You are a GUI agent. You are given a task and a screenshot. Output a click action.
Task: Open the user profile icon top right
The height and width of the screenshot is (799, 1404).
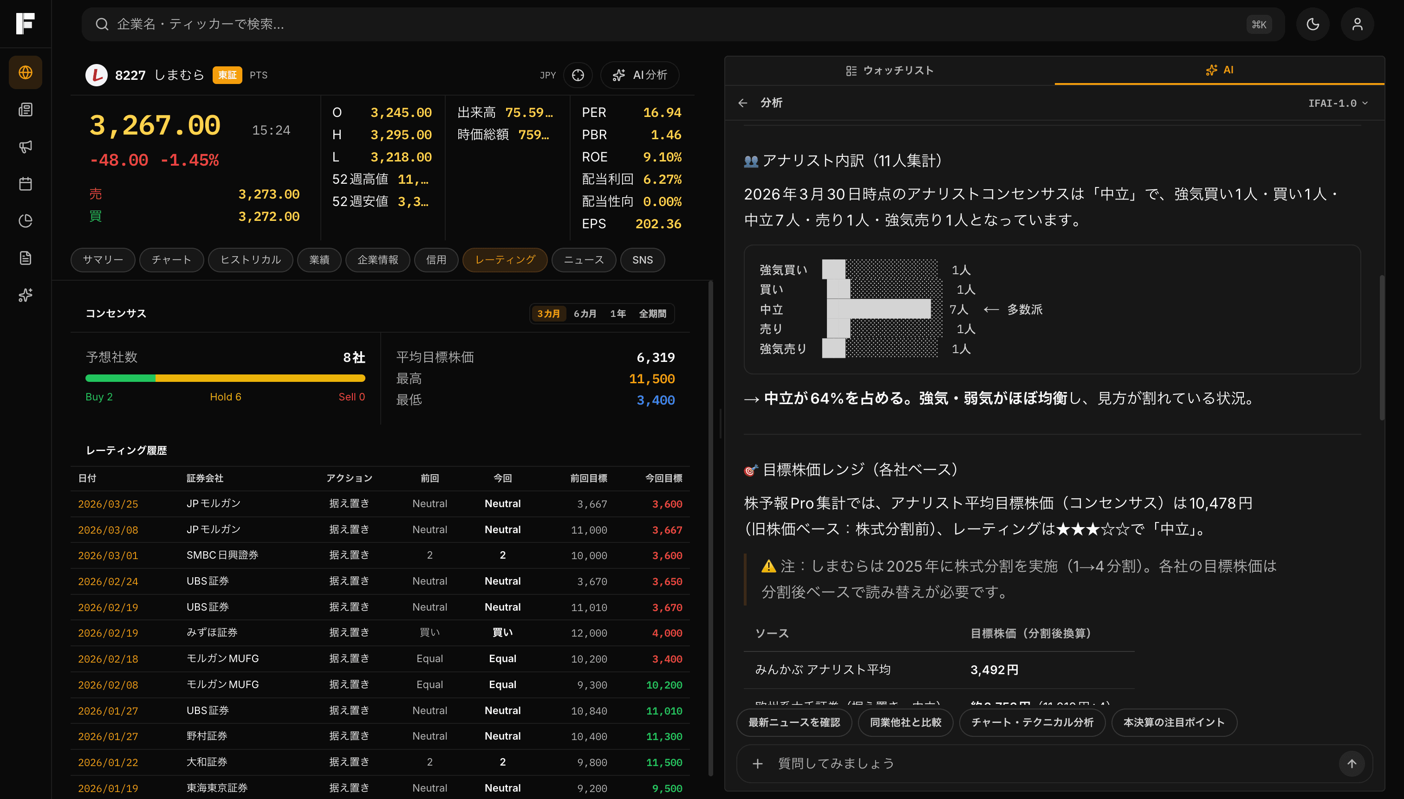point(1357,24)
